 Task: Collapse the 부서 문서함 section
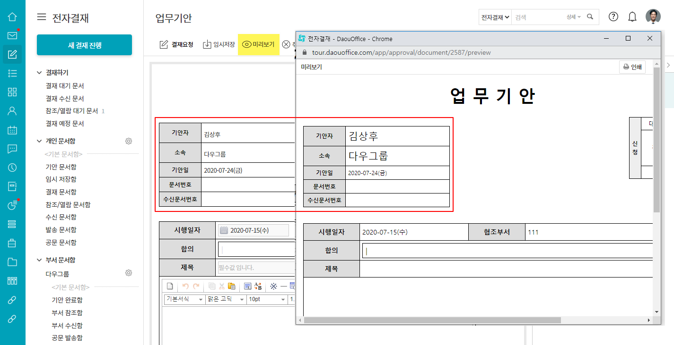tap(40, 260)
